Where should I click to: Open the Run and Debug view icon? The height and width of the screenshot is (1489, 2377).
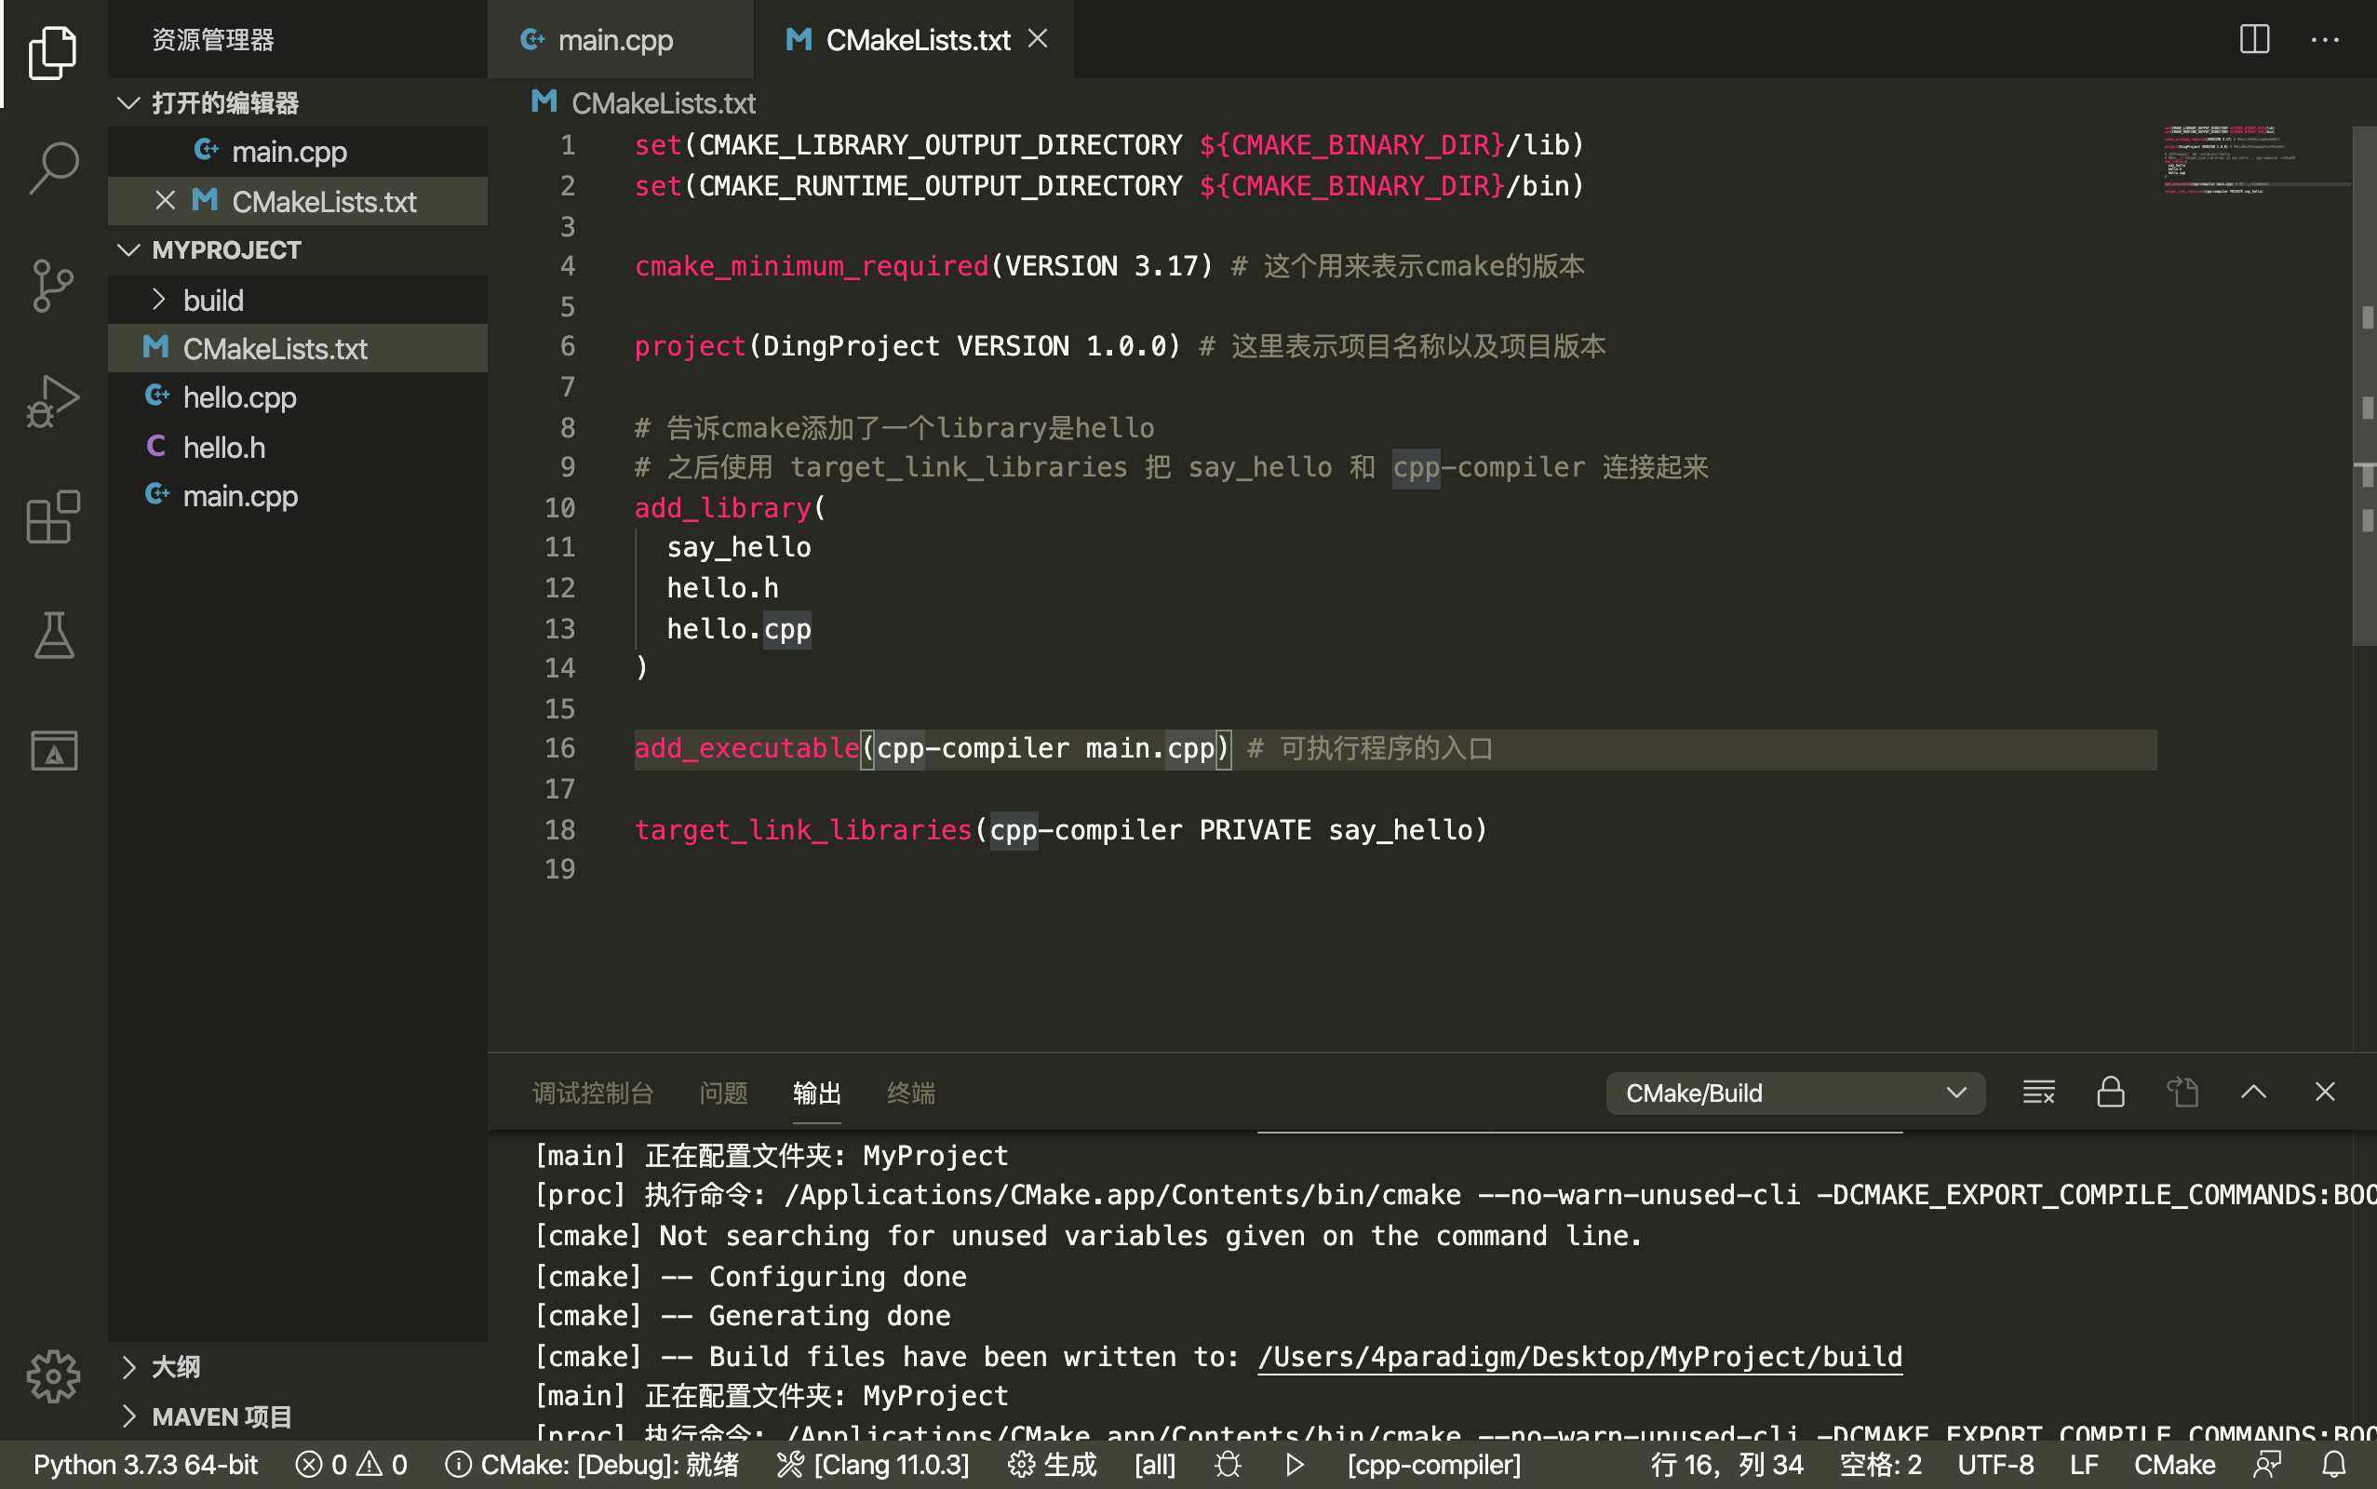pos(53,403)
